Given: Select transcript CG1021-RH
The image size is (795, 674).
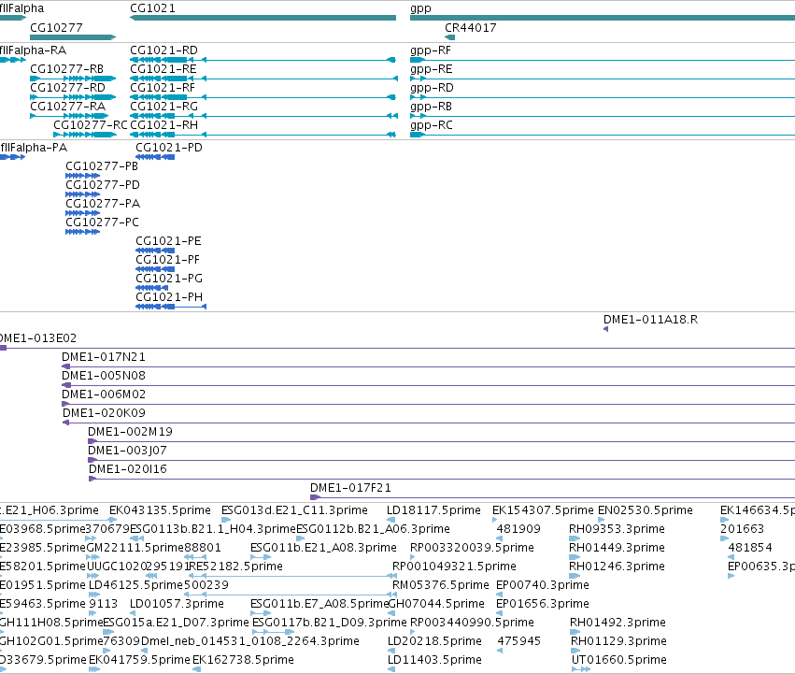Looking at the screenshot, I should click(263, 135).
